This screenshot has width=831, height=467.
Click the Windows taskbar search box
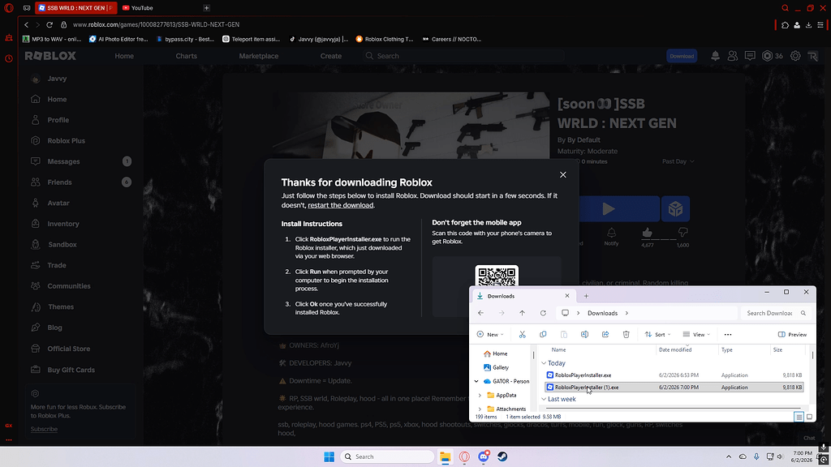tap(387, 456)
